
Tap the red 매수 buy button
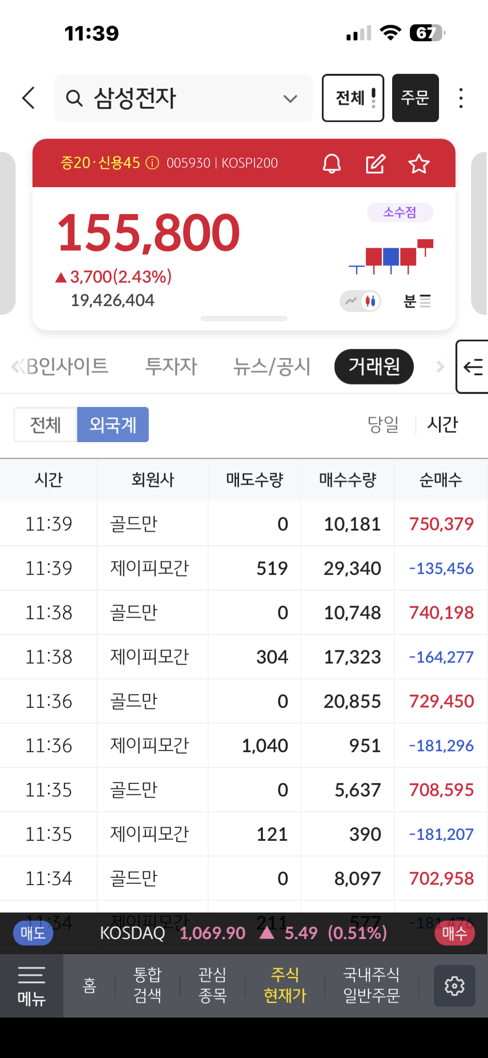point(454,933)
